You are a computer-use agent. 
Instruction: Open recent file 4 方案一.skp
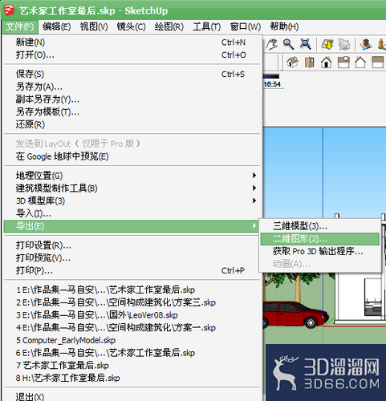132,327
